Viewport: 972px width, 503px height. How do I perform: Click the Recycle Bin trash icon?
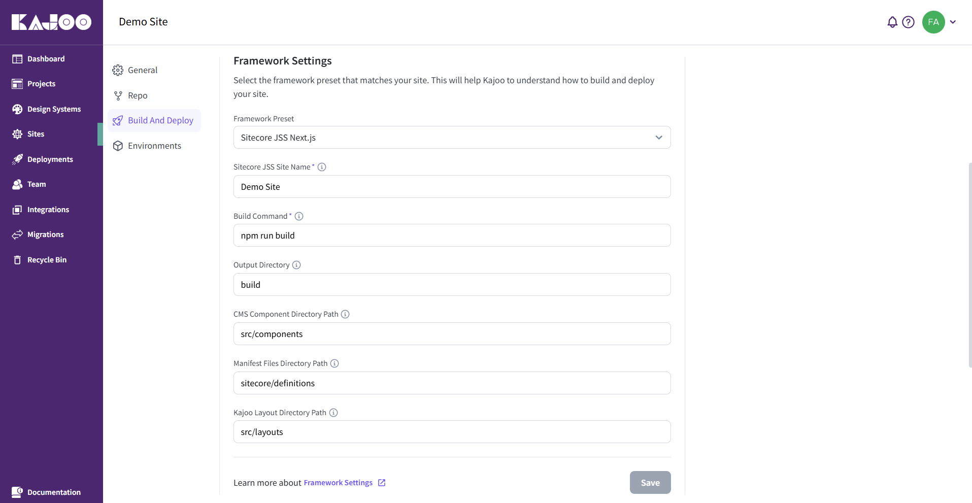click(17, 260)
